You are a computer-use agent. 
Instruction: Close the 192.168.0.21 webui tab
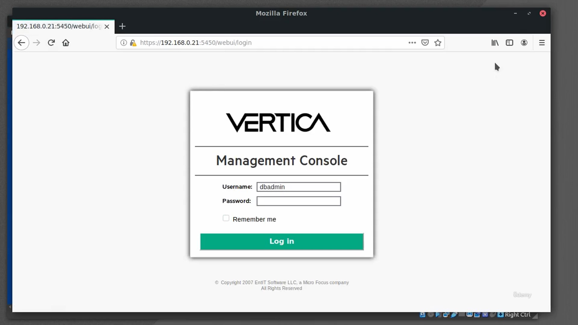(107, 26)
